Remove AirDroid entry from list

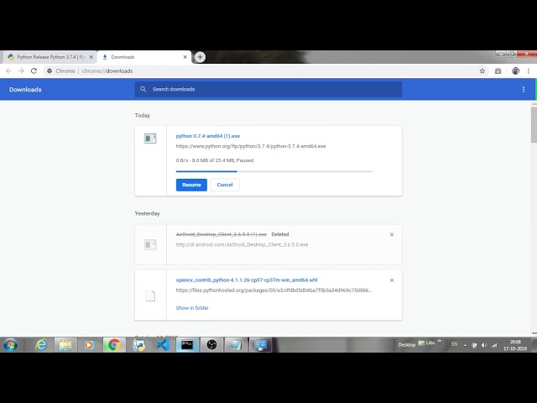392,235
